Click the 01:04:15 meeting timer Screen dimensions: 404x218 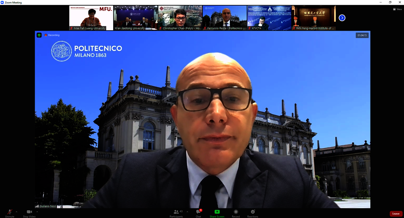pyautogui.click(x=362, y=35)
